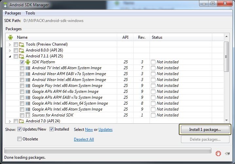Image resolution: width=235 pixels, height=164 pixels.
Task: Open the log window icon in status bar
Action: pyautogui.click(x=227, y=154)
